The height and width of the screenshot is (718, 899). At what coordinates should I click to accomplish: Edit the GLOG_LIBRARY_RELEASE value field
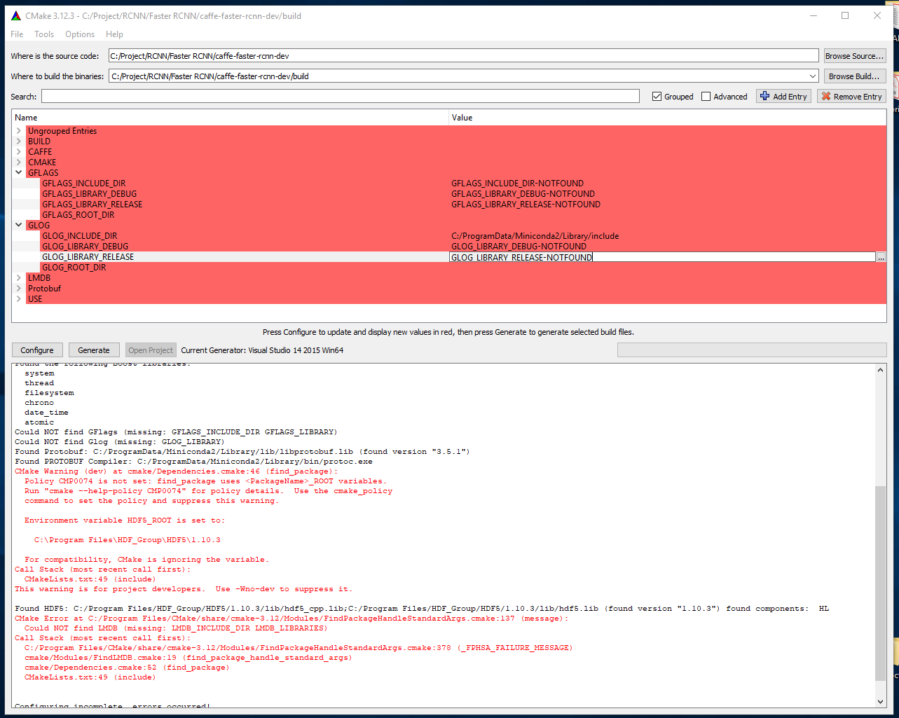[x=662, y=257]
